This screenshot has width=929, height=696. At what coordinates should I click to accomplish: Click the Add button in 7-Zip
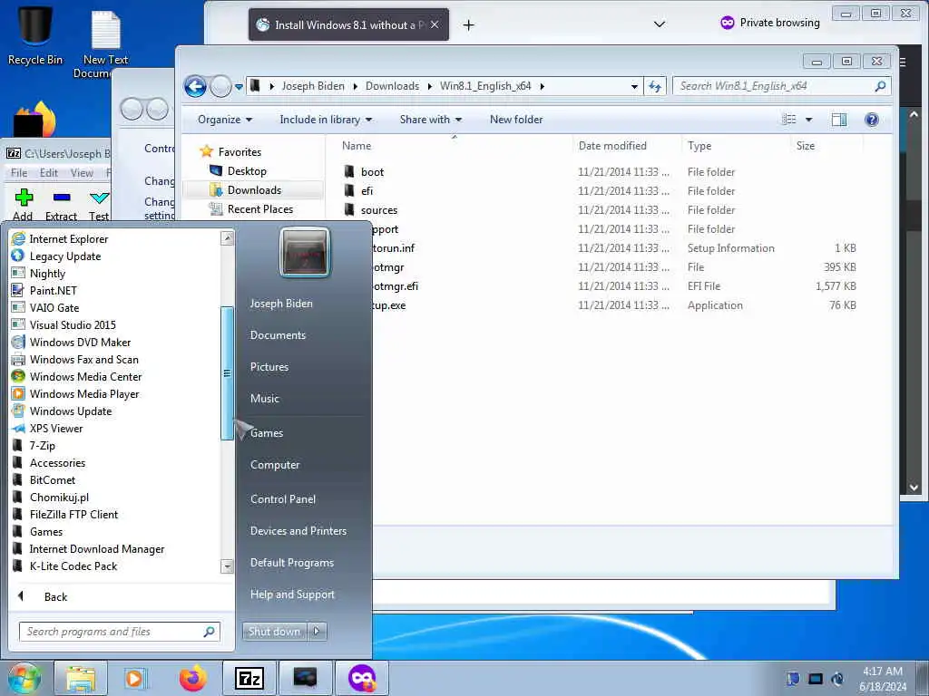(x=23, y=205)
